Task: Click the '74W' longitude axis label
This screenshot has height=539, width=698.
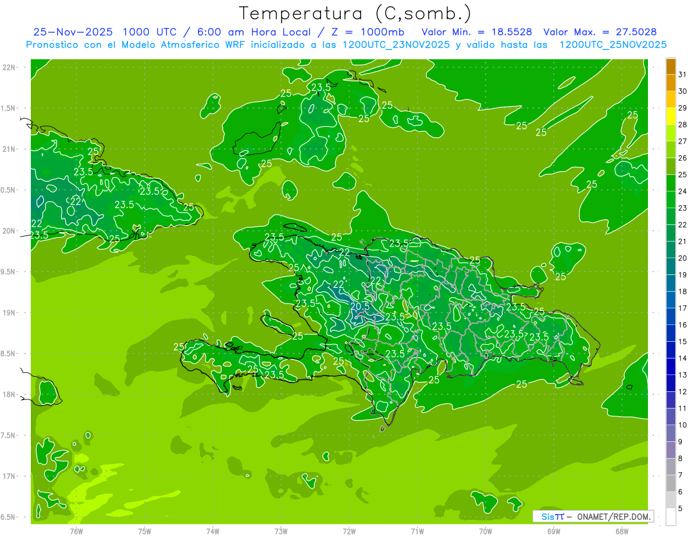Action: (213, 531)
